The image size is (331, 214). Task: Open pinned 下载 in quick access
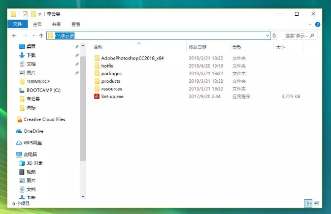31,55
